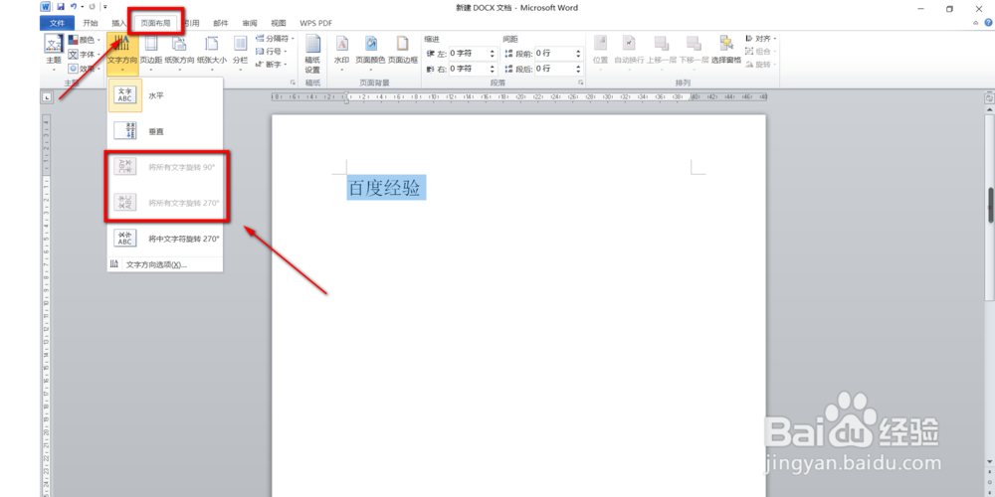This screenshot has width=995, height=497.
Task: Expand the 组合 group dropdown
Action: [761, 52]
